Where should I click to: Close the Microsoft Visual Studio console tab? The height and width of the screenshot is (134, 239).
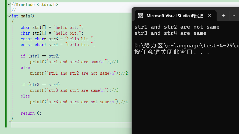pos(209,16)
